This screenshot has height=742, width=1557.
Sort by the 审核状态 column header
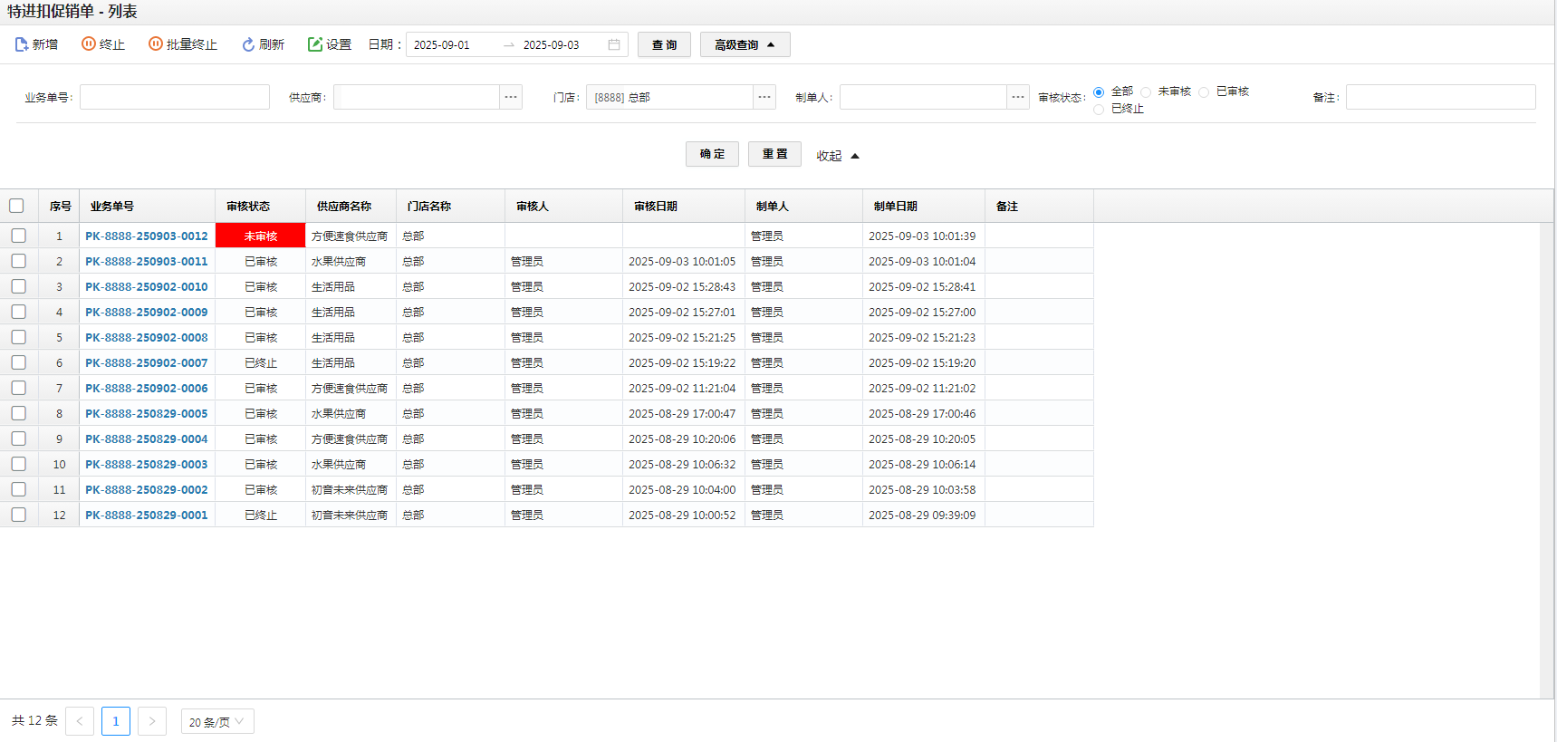click(248, 207)
